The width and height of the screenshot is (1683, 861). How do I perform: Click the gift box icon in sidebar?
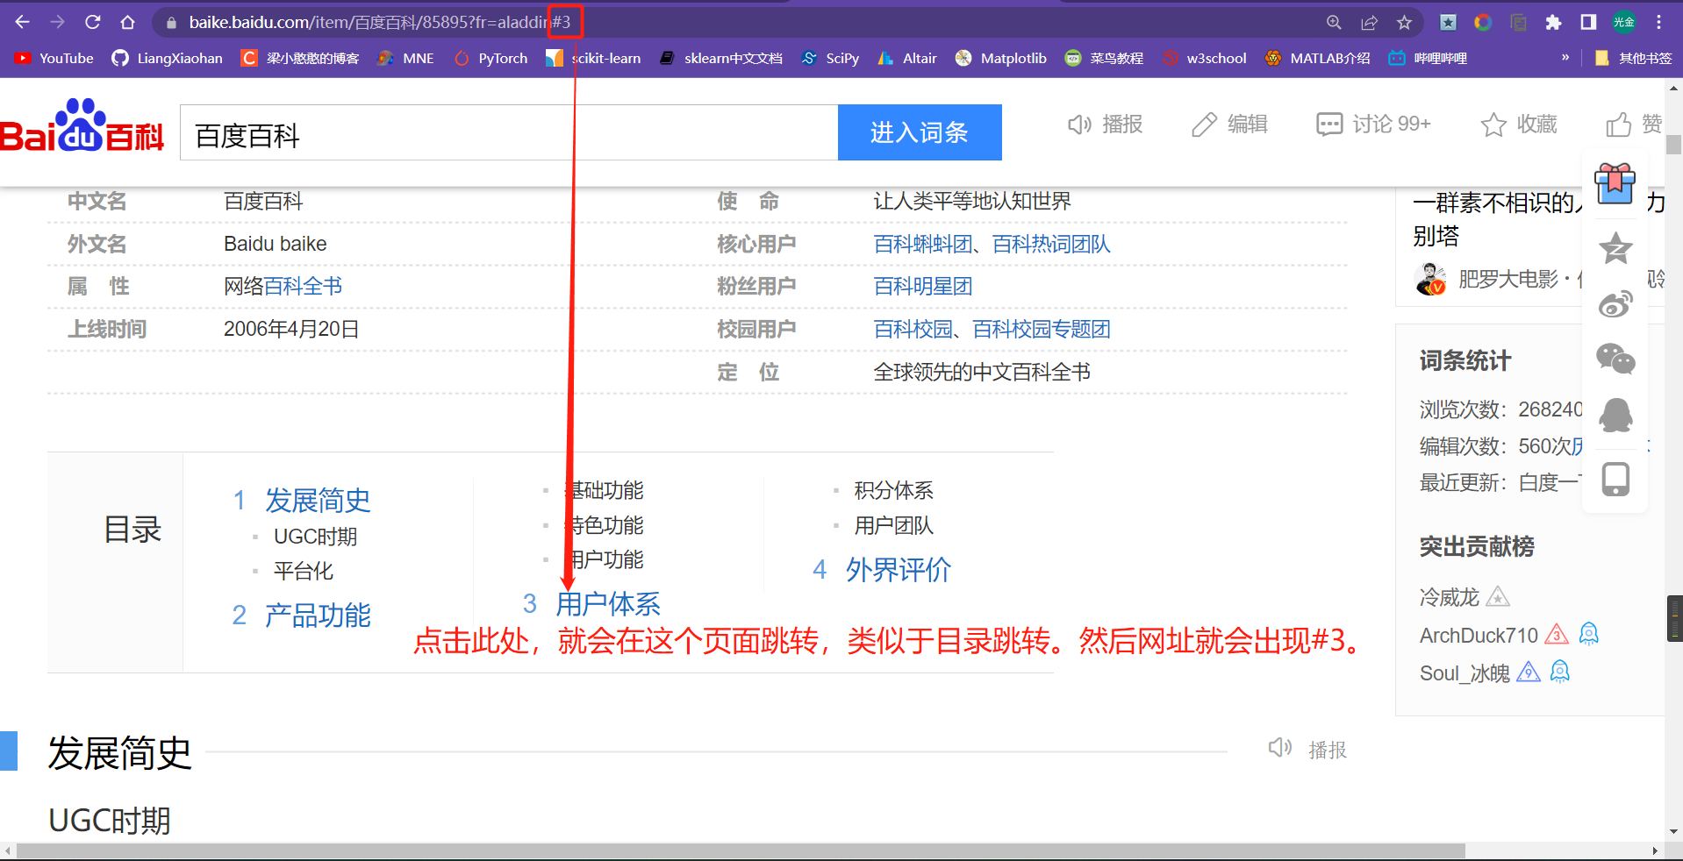pyautogui.click(x=1615, y=183)
